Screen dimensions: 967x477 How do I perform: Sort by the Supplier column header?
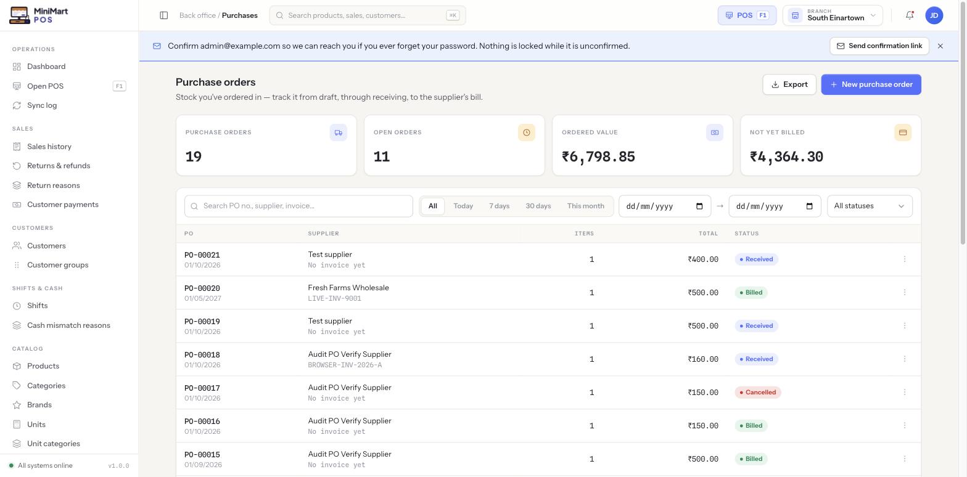(324, 234)
